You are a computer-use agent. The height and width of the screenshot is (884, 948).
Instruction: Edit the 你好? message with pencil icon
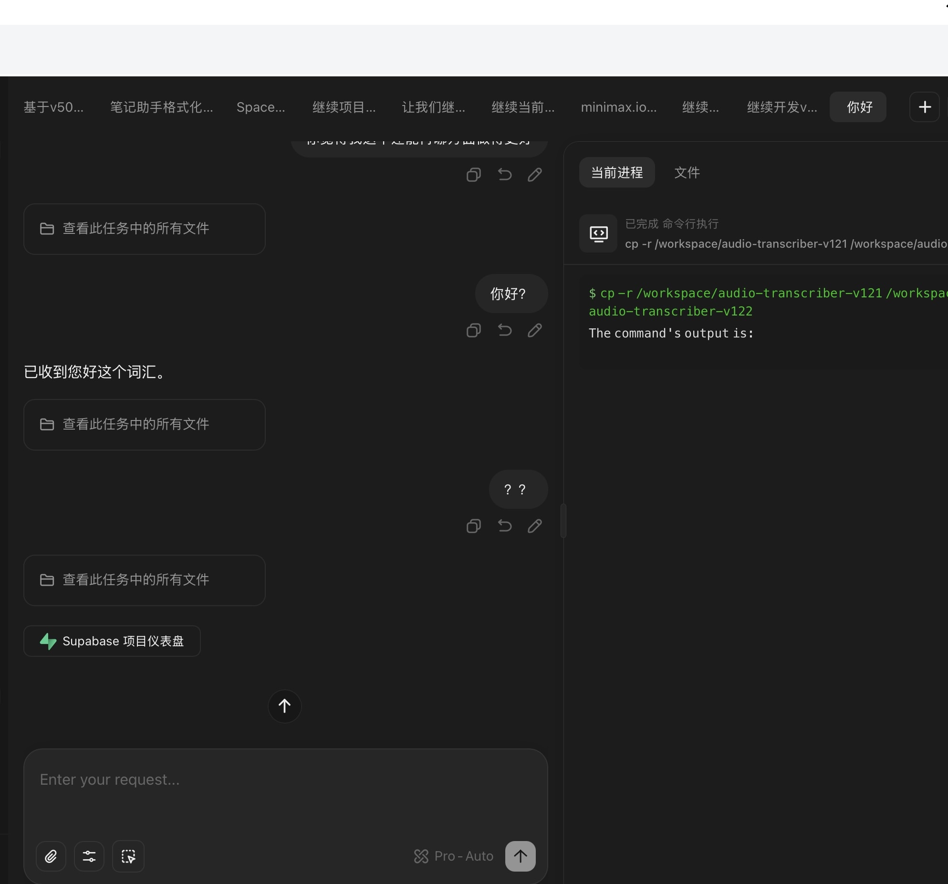(535, 330)
